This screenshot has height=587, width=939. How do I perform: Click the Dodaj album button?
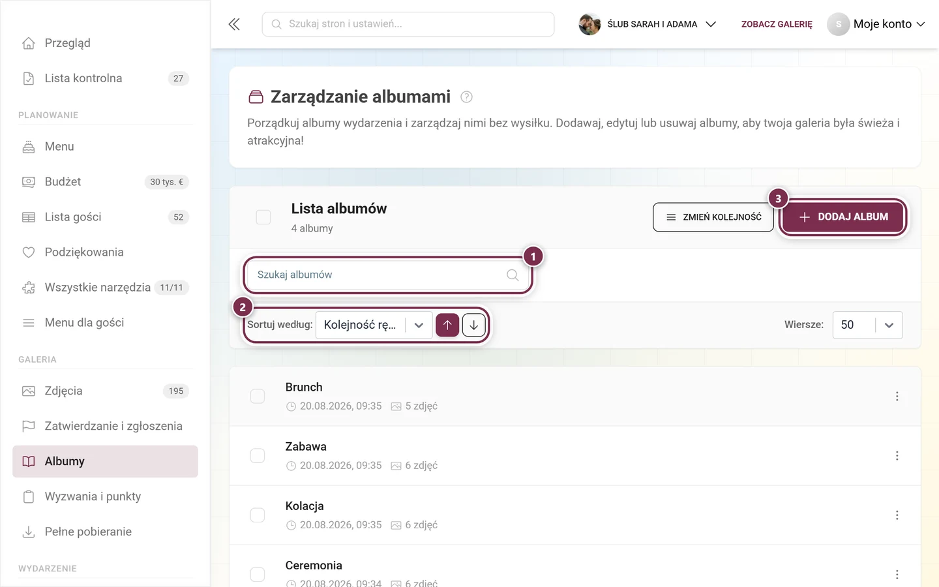click(x=843, y=217)
